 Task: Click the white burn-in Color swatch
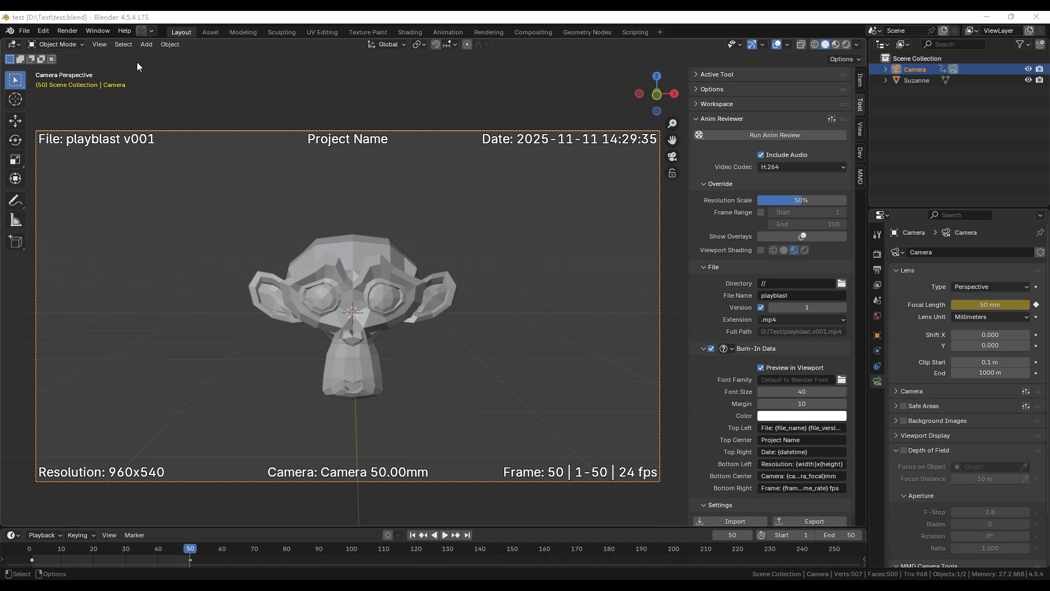pyautogui.click(x=802, y=416)
